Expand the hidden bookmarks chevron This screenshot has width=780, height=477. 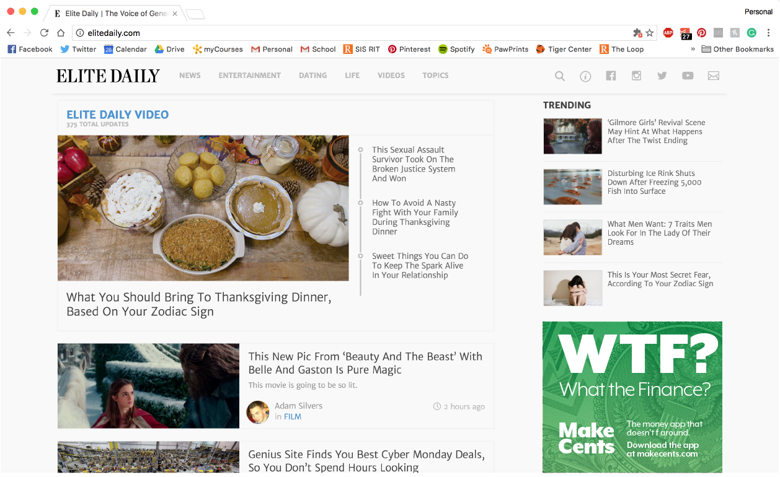[693, 49]
